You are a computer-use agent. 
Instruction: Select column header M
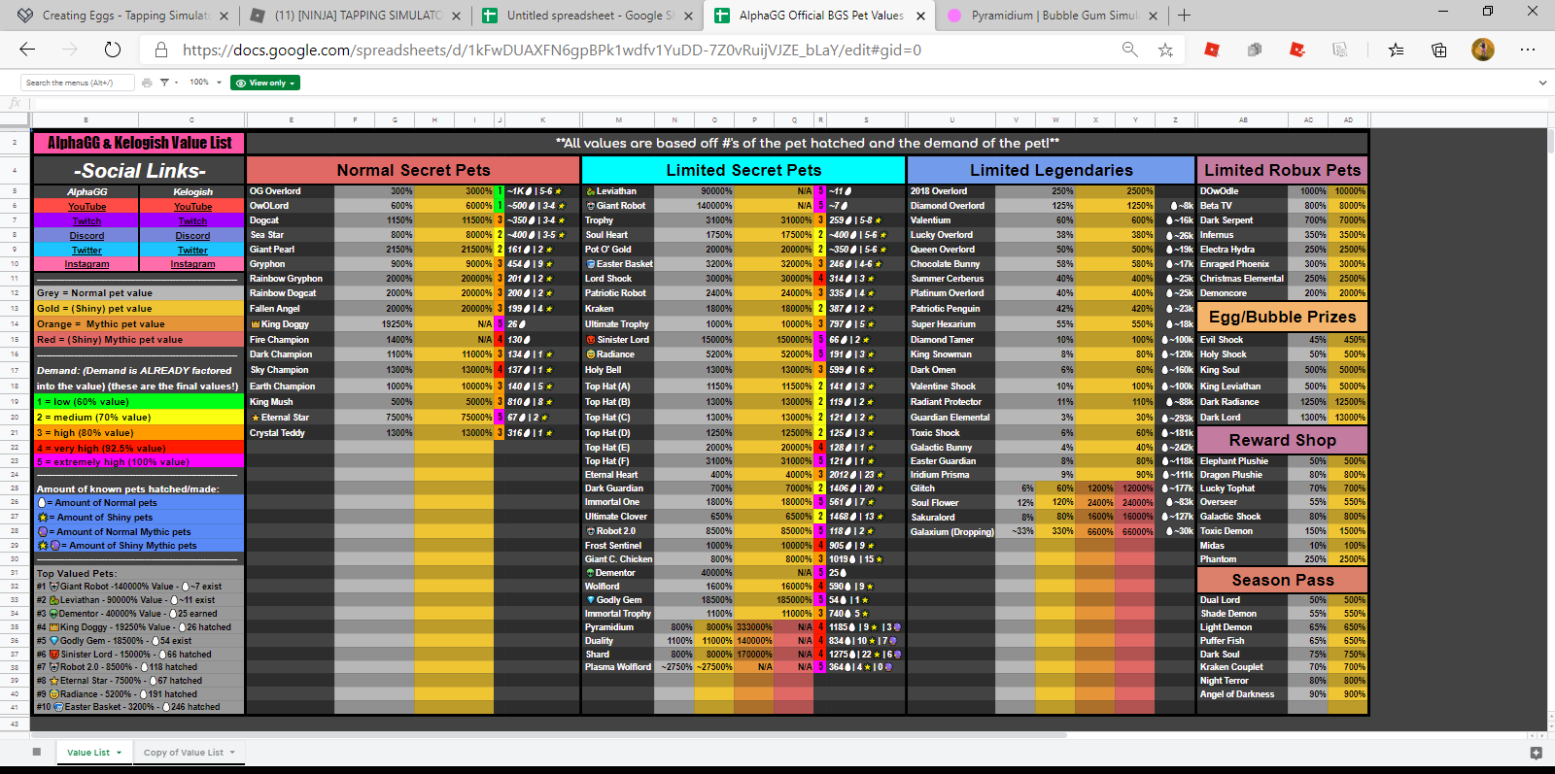pyautogui.click(x=618, y=120)
